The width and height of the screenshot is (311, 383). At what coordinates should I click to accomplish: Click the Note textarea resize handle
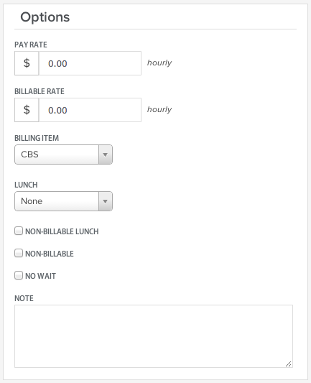(x=289, y=364)
